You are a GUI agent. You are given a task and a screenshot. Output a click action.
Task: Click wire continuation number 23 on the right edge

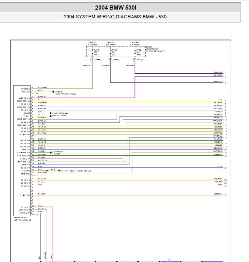[226, 168]
